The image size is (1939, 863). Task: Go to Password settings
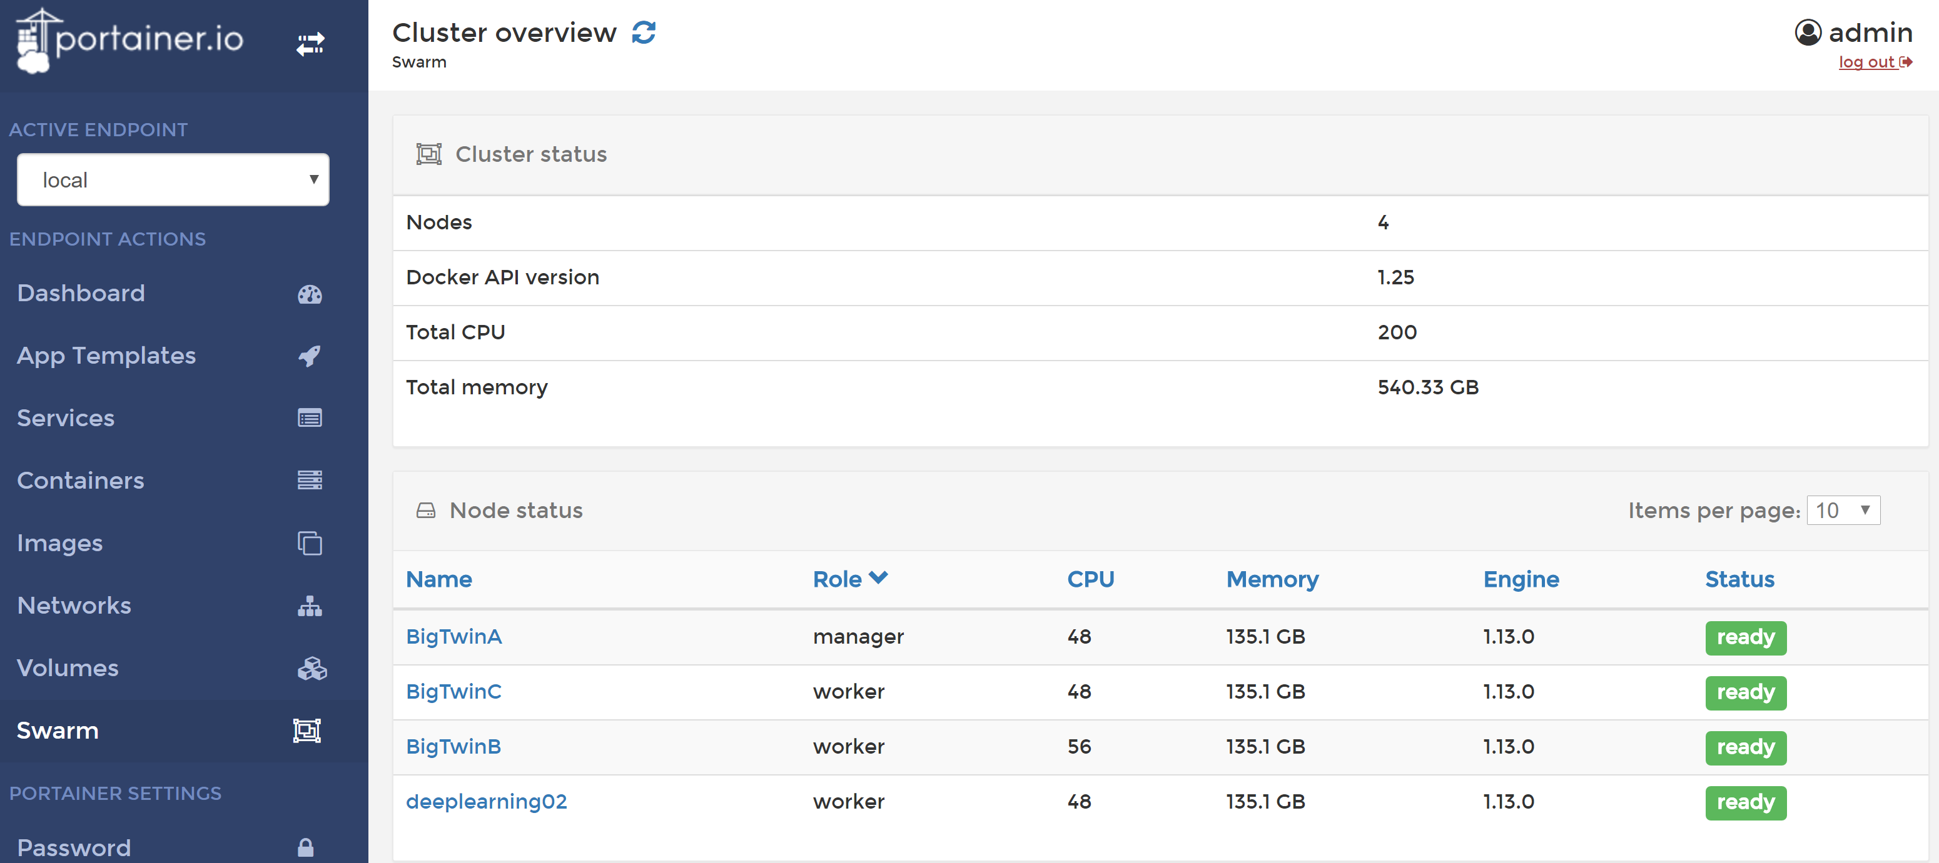[74, 847]
